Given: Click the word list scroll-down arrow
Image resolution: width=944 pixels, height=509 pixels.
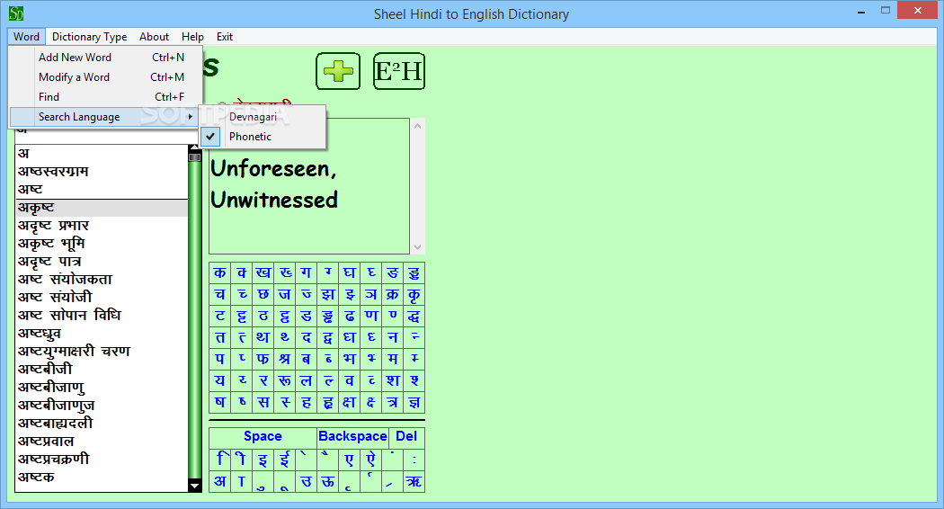Looking at the screenshot, I should coord(194,486).
